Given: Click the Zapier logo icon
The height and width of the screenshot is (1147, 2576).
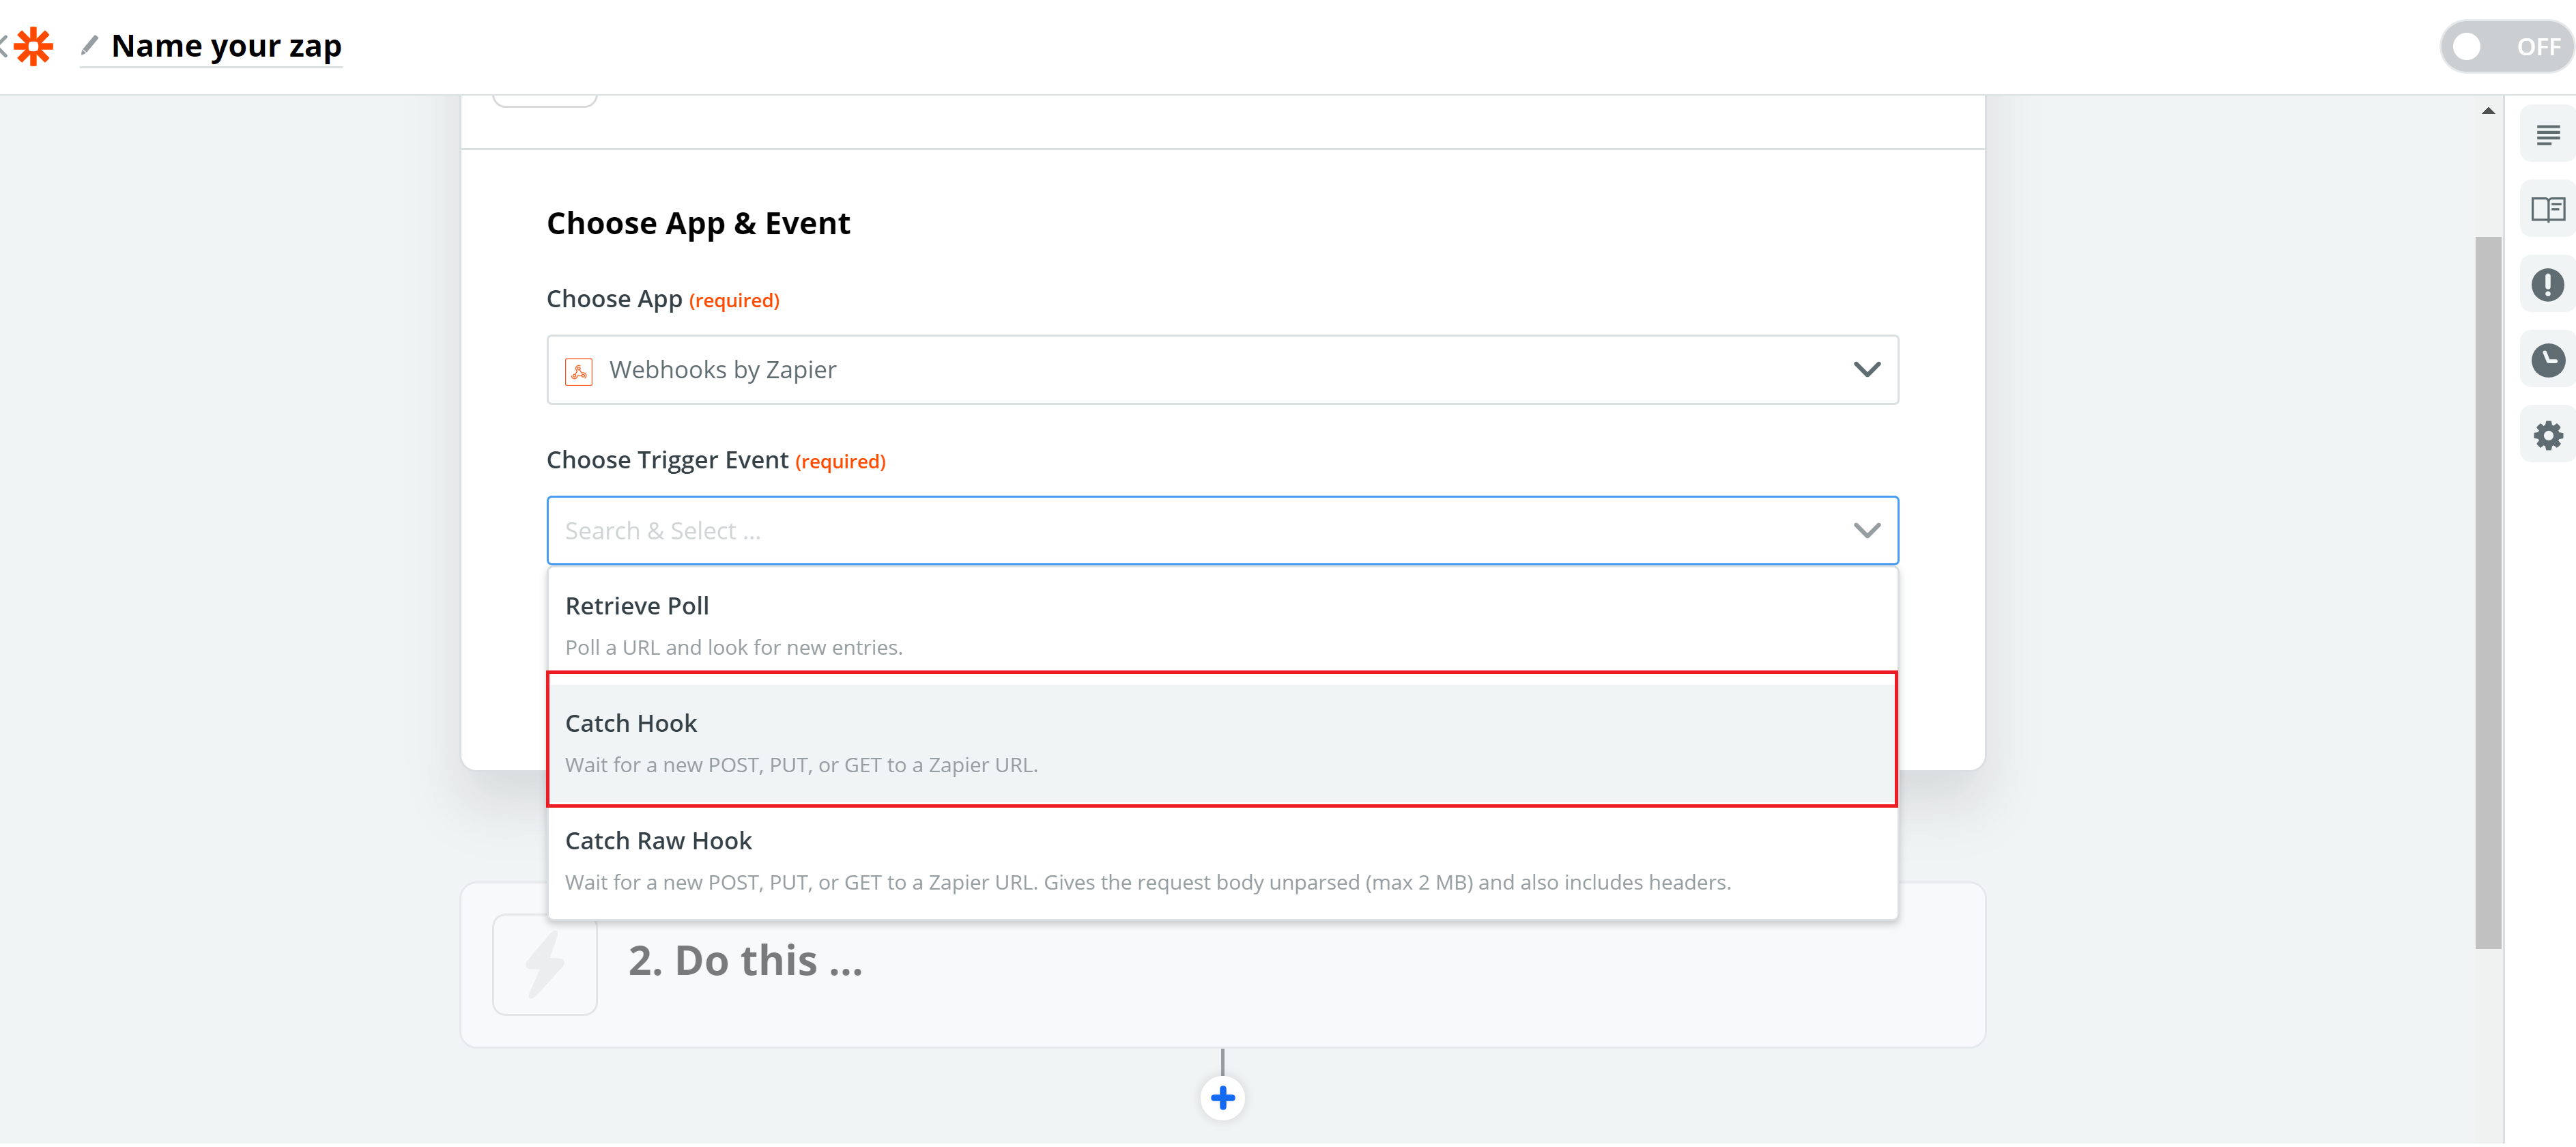Looking at the screenshot, I should pos(34,46).
